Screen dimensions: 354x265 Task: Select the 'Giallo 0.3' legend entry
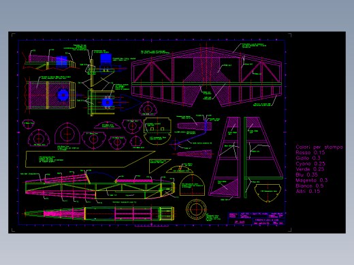coord(308,158)
